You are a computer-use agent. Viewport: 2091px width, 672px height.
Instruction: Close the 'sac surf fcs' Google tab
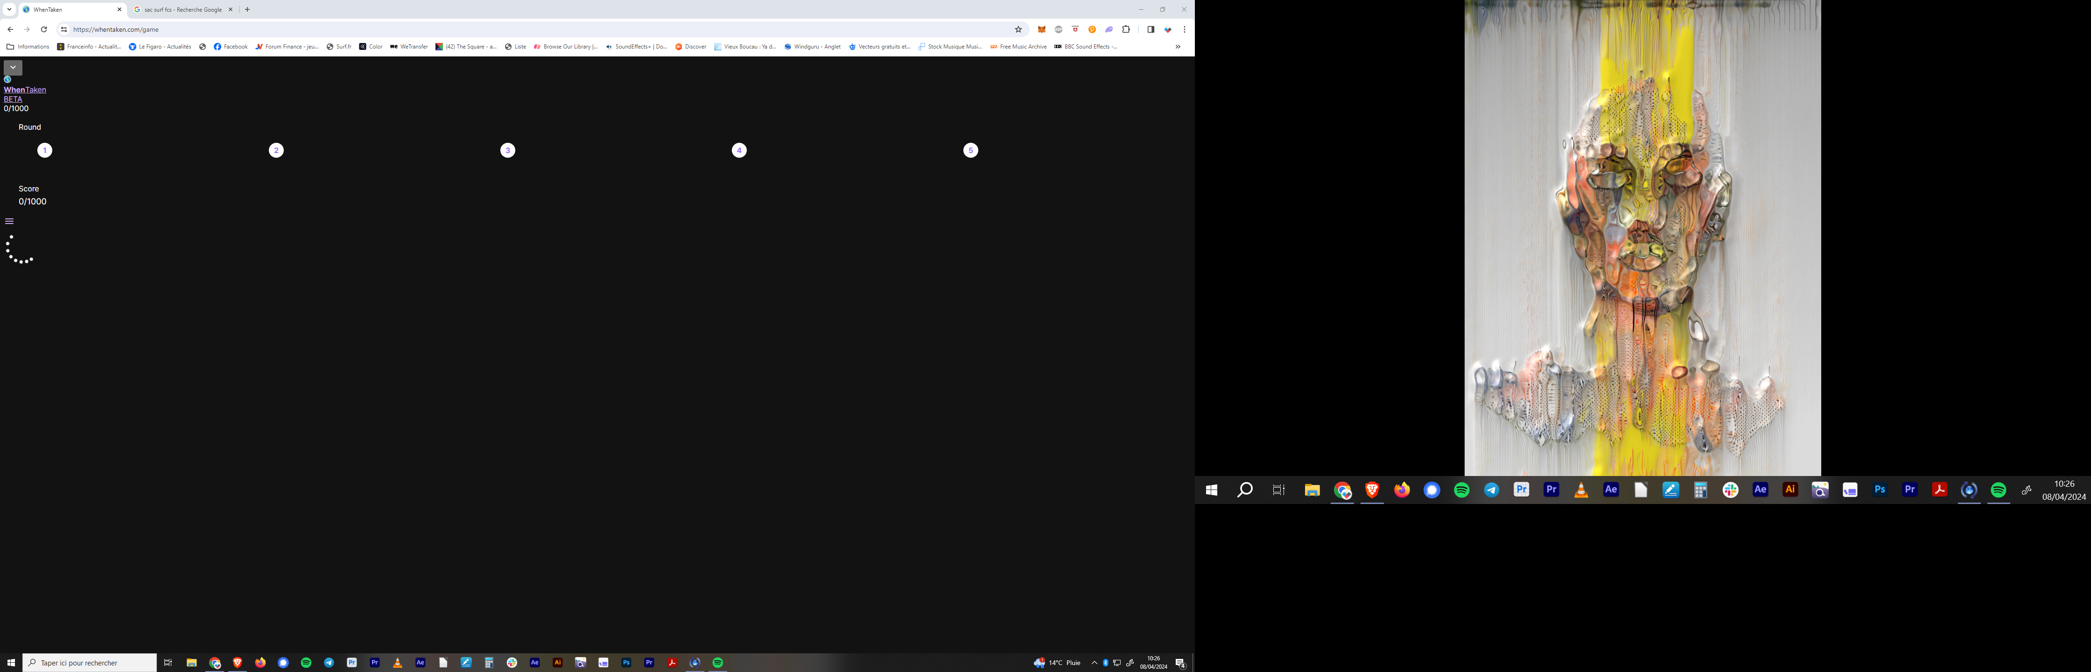pyautogui.click(x=231, y=10)
